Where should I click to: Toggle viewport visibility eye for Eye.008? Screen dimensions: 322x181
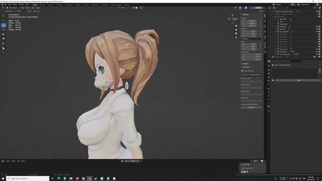[317, 29]
